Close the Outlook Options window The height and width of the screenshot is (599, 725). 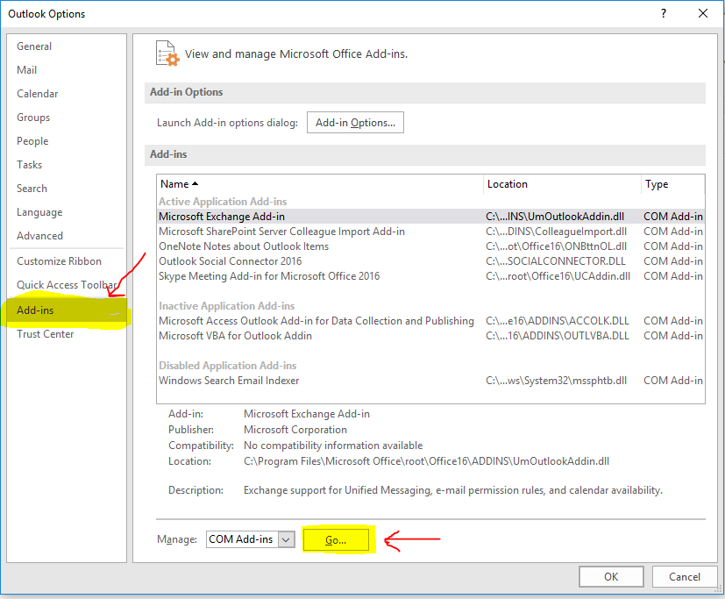click(x=703, y=13)
